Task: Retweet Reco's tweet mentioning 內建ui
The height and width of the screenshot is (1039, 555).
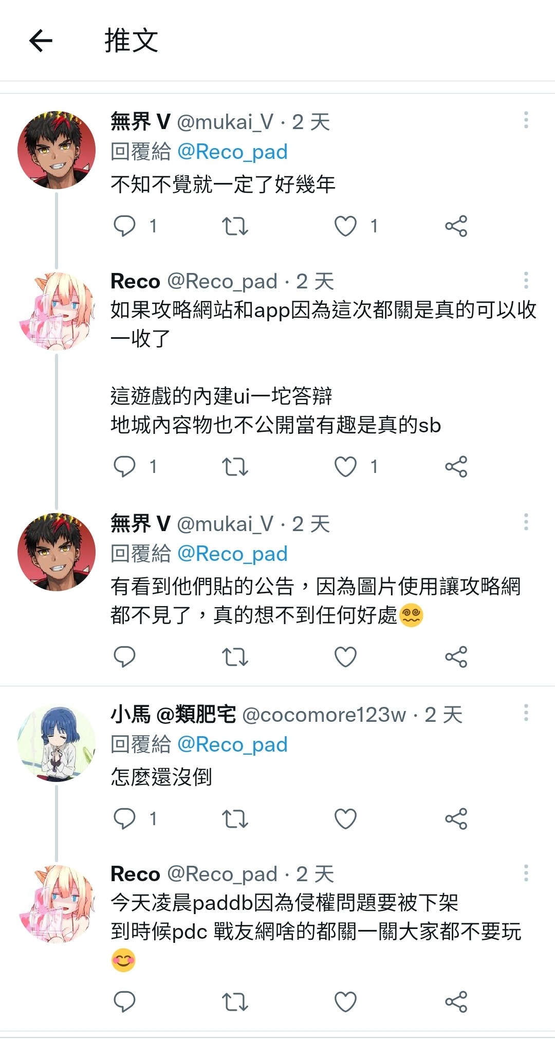Action: 235,467
